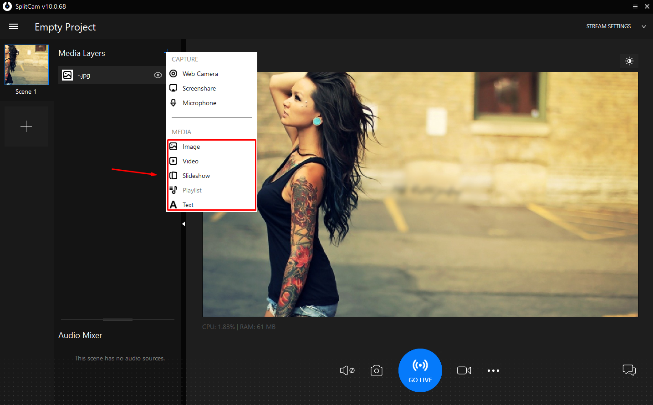Open the brightness adjustment icon
The image size is (653, 405).
tap(629, 61)
